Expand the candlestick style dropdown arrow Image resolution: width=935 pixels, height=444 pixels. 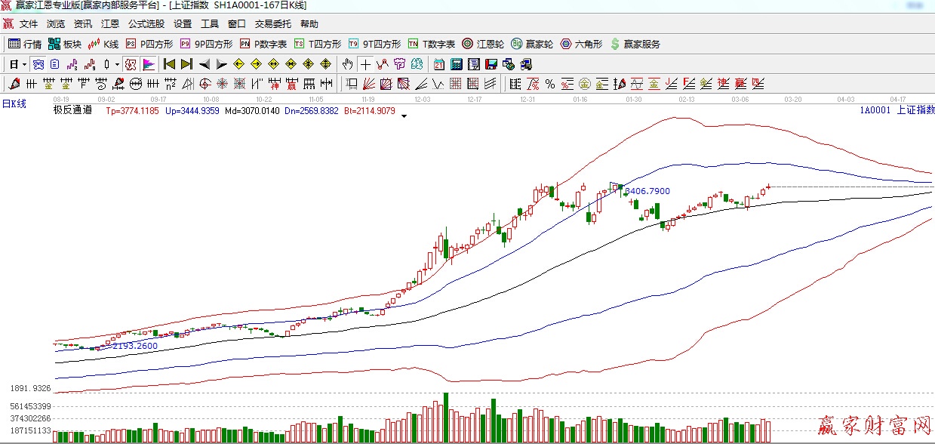(x=117, y=64)
